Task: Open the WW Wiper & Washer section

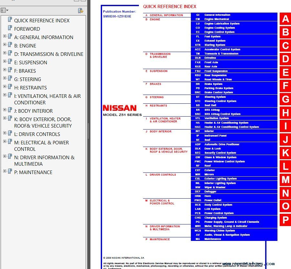Action: tap(234, 187)
